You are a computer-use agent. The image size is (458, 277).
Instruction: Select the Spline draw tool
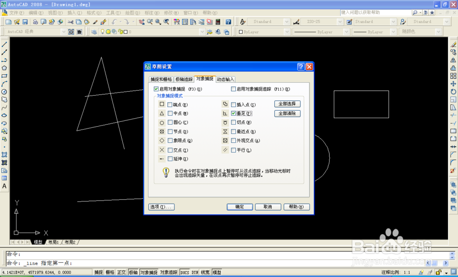tap(5, 108)
